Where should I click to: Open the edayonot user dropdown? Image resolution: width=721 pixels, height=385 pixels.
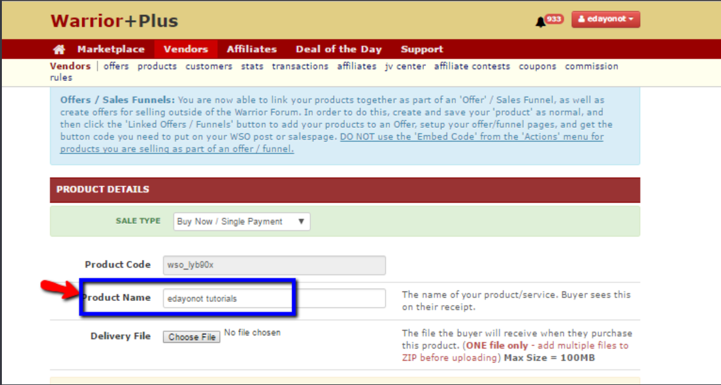[x=605, y=19]
